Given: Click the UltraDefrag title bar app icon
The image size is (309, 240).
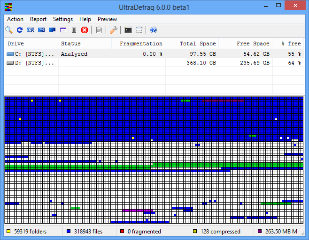Looking at the screenshot, I should coord(8,7).
